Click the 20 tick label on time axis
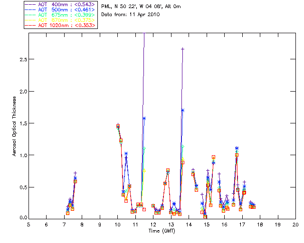The image size is (304, 243). pos(295,224)
